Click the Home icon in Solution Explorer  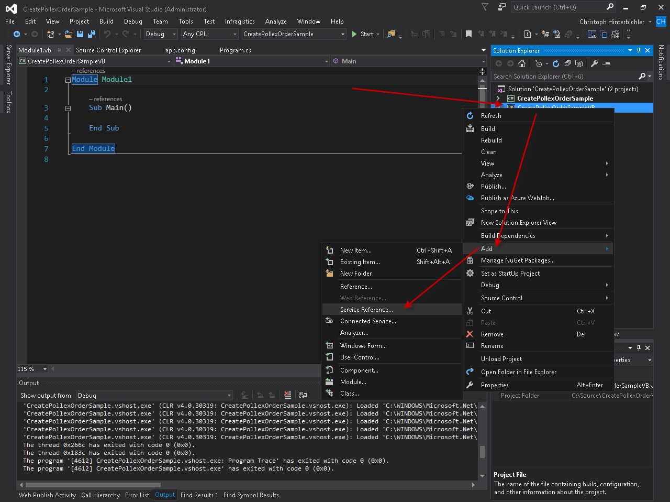point(521,63)
